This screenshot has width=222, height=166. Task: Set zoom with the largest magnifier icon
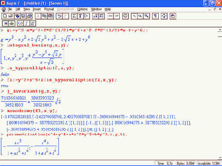(x=146, y=16)
